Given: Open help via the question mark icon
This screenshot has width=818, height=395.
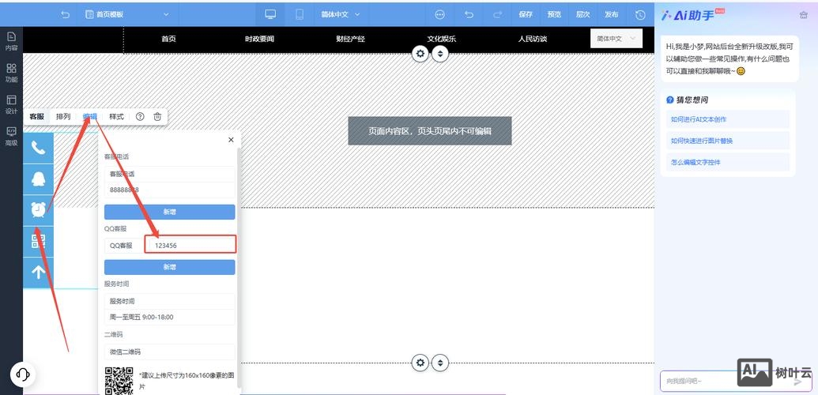Looking at the screenshot, I should click(x=140, y=117).
